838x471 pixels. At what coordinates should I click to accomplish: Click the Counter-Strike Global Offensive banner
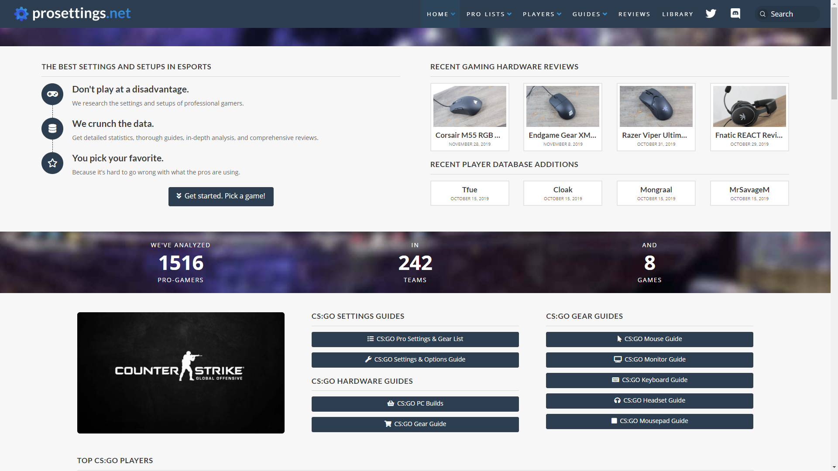pos(181,372)
